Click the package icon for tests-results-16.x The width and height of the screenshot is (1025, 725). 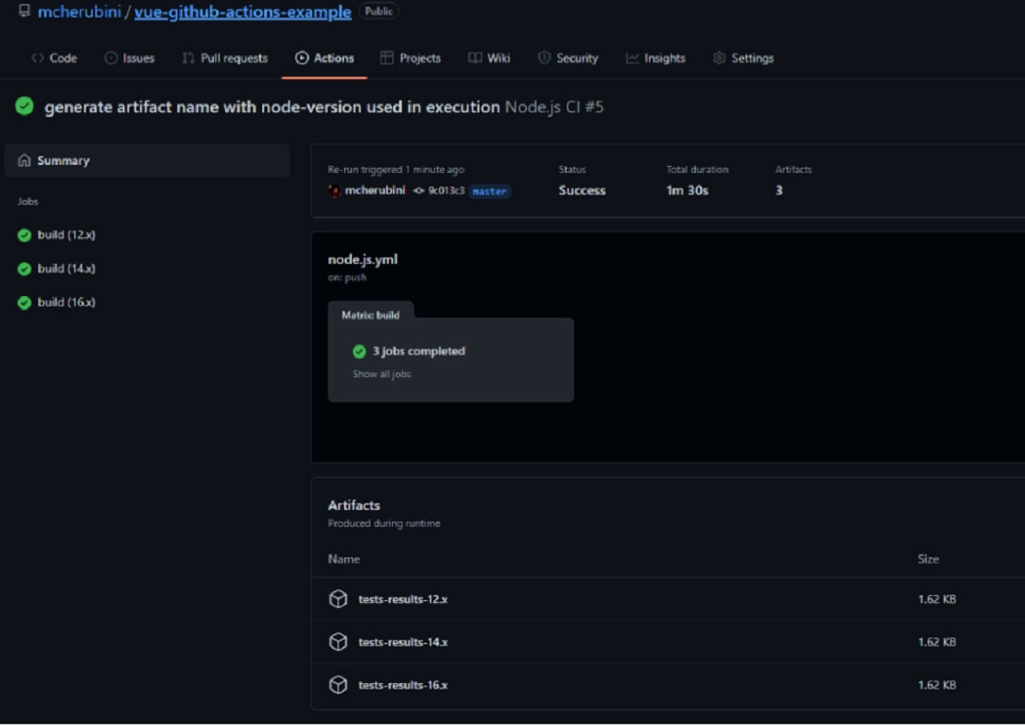click(338, 685)
